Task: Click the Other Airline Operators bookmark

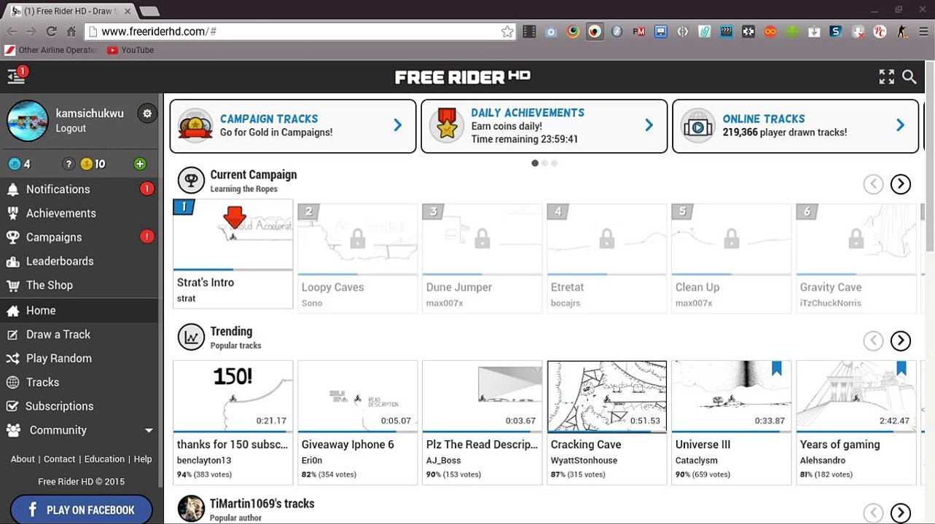Action: [x=51, y=50]
